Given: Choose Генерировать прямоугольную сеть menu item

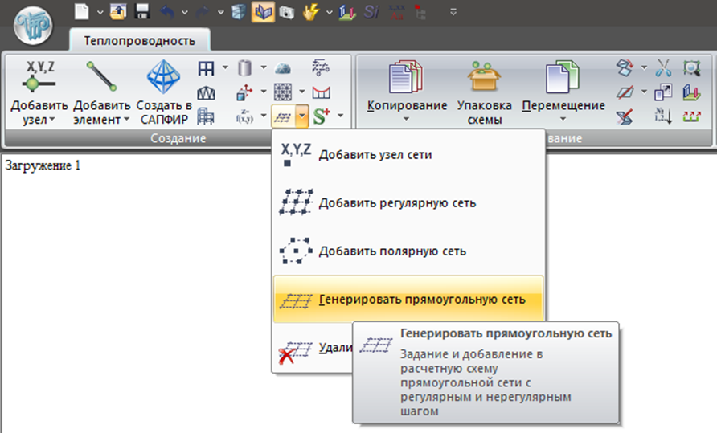Looking at the screenshot, I should (x=408, y=300).
